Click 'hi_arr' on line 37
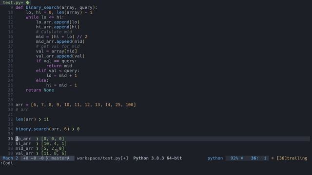The width and height of the screenshot is (312, 175). [x=23, y=143]
